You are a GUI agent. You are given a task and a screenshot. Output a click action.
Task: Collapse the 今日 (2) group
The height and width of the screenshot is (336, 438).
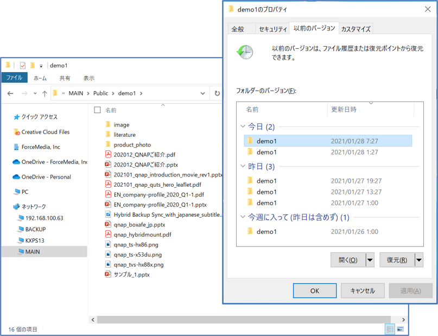[243, 126]
